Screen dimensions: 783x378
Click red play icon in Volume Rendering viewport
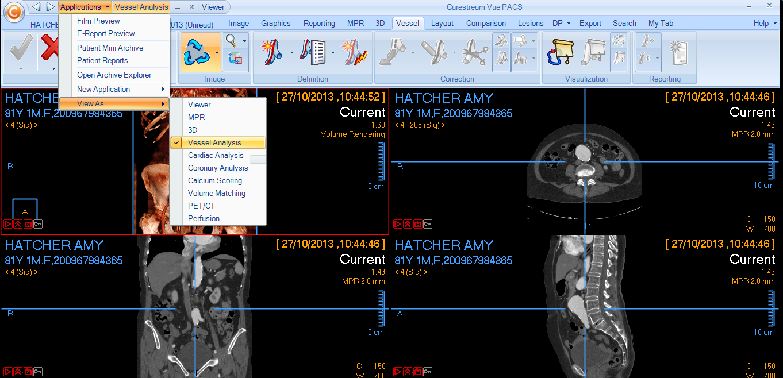[x=8, y=224]
